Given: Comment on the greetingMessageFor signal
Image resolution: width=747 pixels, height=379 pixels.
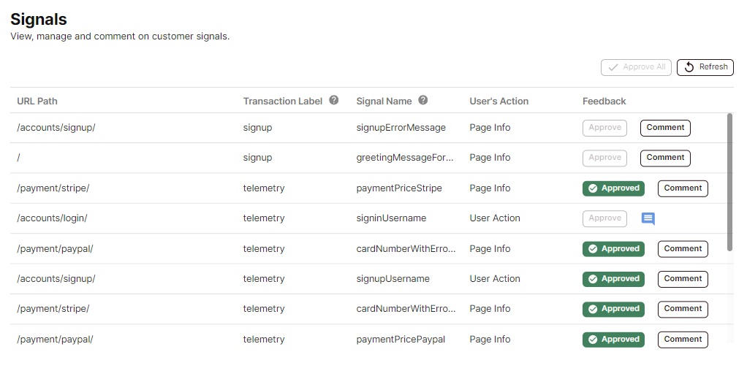Looking at the screenshot, I should pos(665,158).
